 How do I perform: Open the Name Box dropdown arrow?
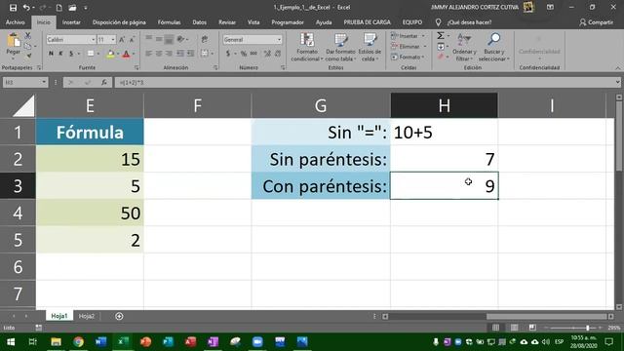44,82
